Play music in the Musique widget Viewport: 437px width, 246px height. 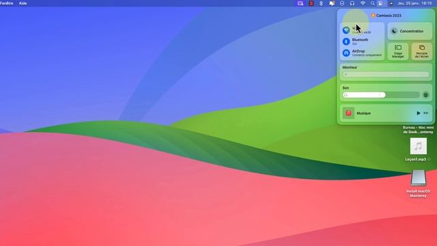point(419,113)
